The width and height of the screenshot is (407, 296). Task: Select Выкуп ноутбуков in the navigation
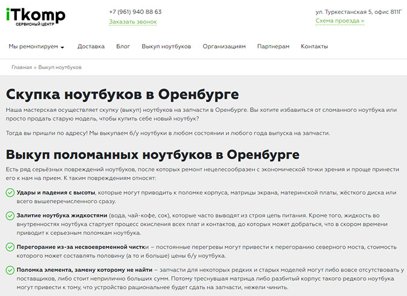click(x=166, y=47)
